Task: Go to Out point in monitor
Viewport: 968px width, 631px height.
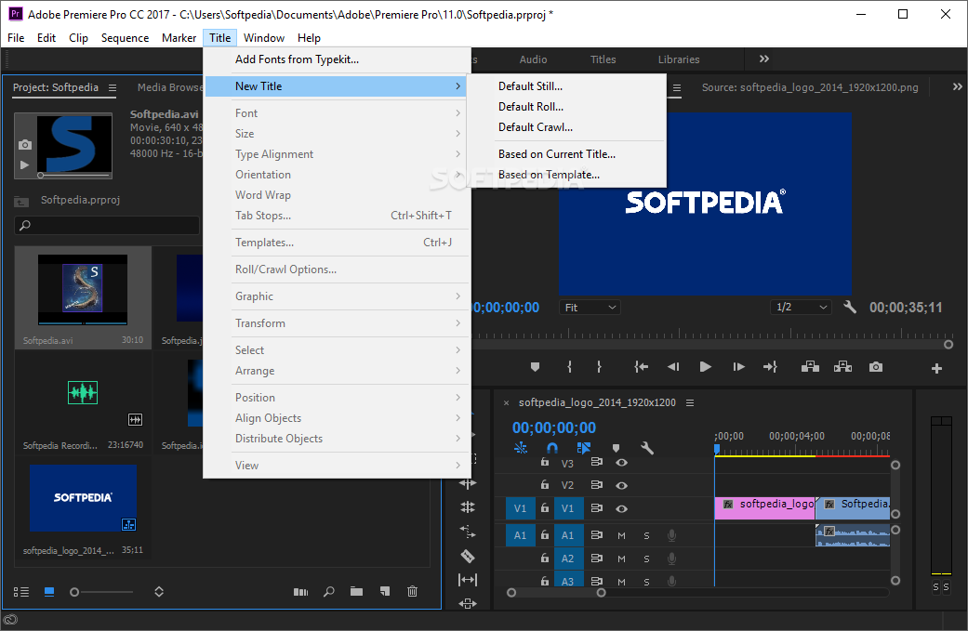Action: click(x=770, y=367)
